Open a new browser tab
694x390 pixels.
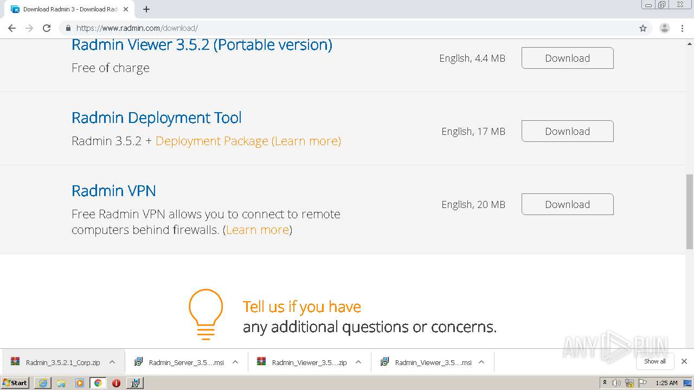(146, 9)
